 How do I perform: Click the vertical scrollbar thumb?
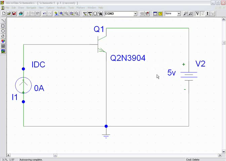pos(224,43)
